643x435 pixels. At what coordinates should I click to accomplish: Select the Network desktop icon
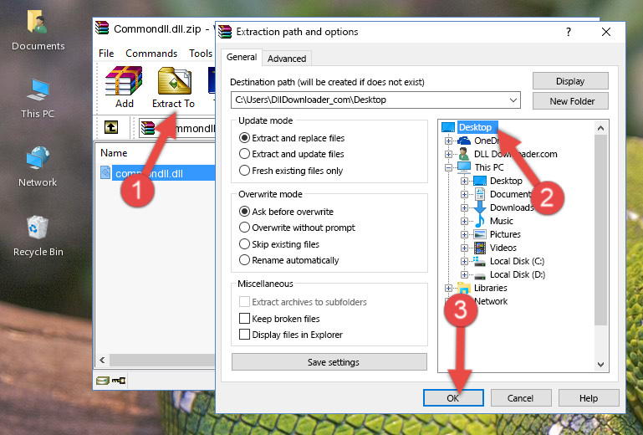click(38, 166)
